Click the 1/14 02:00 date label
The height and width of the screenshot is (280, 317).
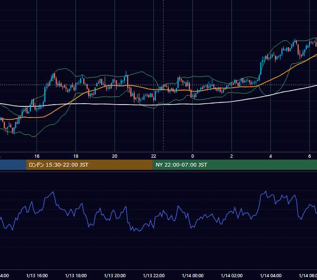232,275
